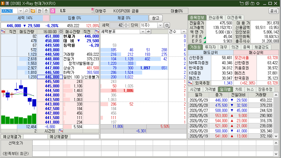
Task: Click the green triangle marker beside EPS
Action: coord(204,42)
